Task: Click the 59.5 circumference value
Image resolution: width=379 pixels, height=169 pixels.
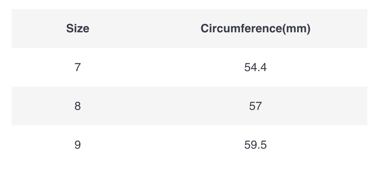Action: [256, 145]
